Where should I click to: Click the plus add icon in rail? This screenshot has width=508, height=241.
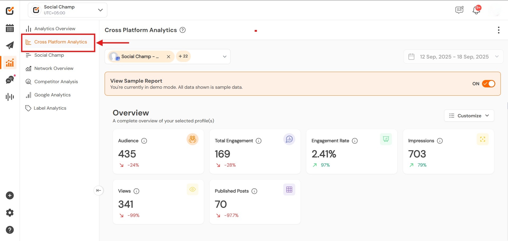(10, 195)
